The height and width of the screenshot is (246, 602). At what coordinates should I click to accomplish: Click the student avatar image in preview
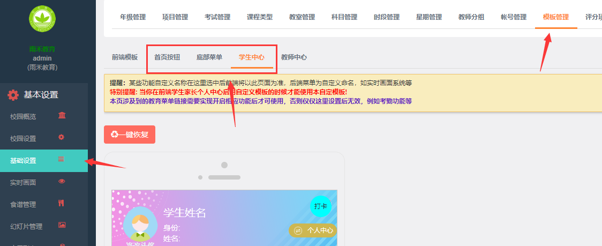140,225
